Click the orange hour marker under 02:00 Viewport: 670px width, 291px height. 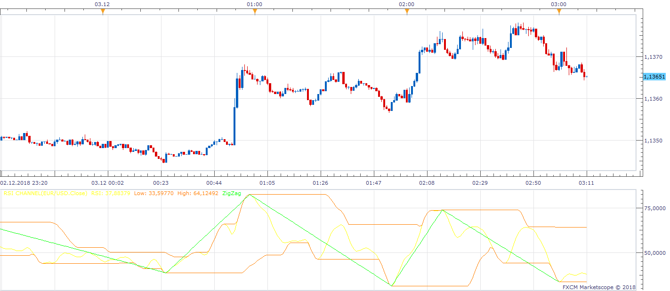pos(407,12)
